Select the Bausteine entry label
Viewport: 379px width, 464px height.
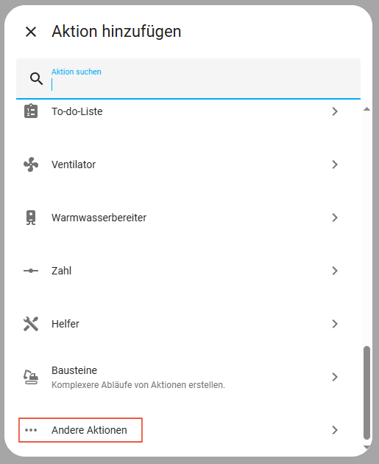click(x=74, y=370)
